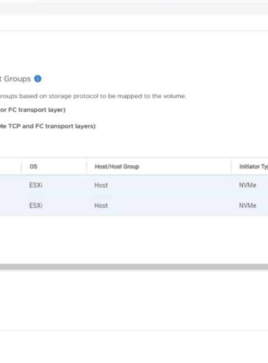268x363 pixels.
Task: Sort by the Initiator Type column header
Action: coord(253,166)
